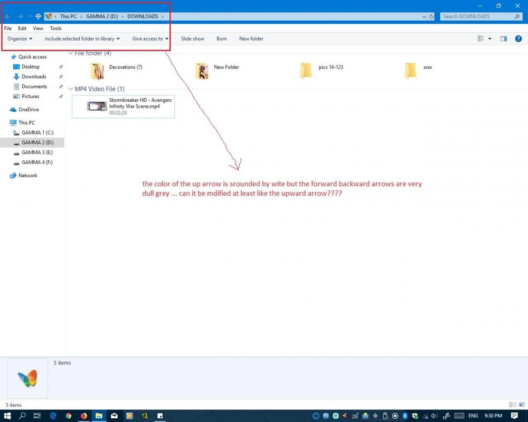Click the help question mark icon
Image resolution: width=528 pixels, height=422 pixels.
(x=518, y=39)
